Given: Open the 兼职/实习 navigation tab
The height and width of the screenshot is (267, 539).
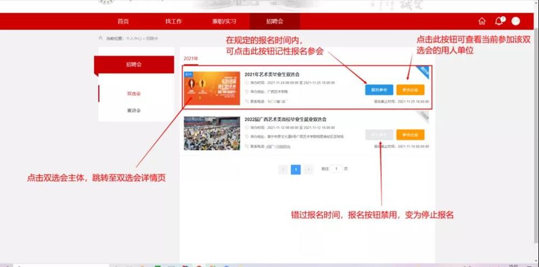Looking at the screenshot, I should (x=224, y=22).
